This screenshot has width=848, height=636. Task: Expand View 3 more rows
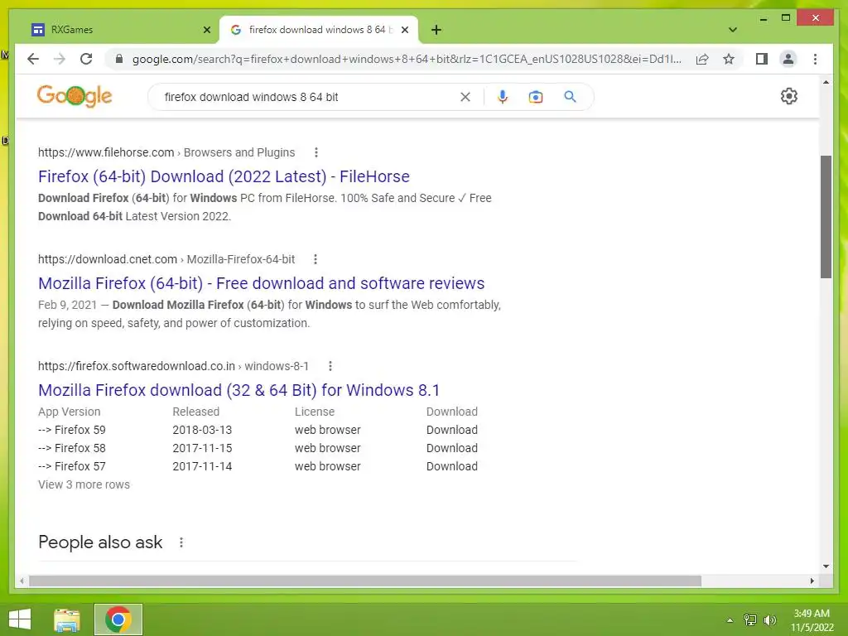coord(84,484)
